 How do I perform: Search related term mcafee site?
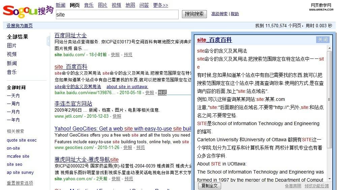coord(18,156)
